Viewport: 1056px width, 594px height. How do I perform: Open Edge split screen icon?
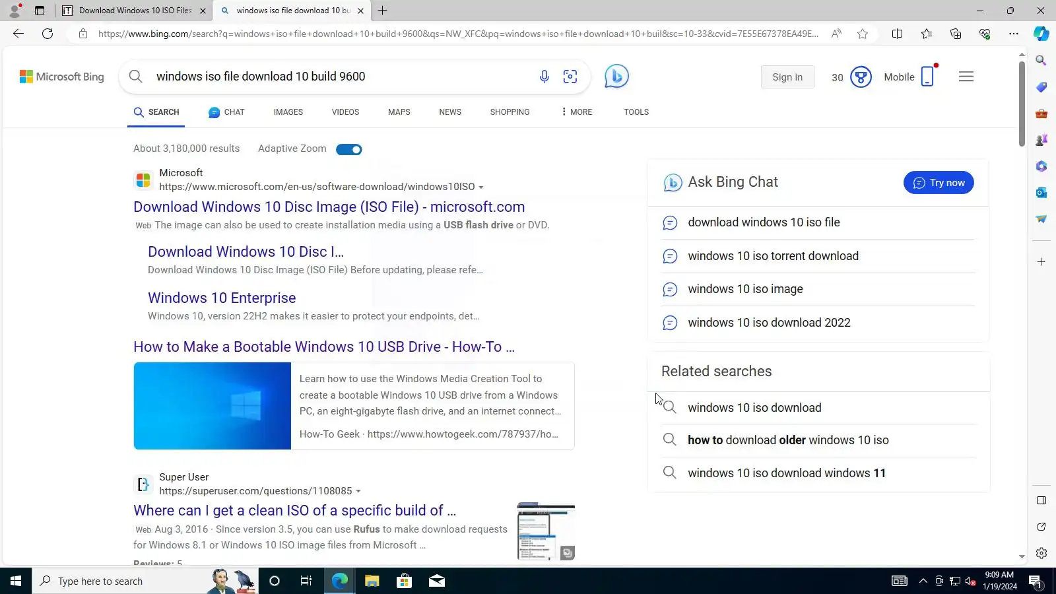pyautogui.click(x=897, y=34)
